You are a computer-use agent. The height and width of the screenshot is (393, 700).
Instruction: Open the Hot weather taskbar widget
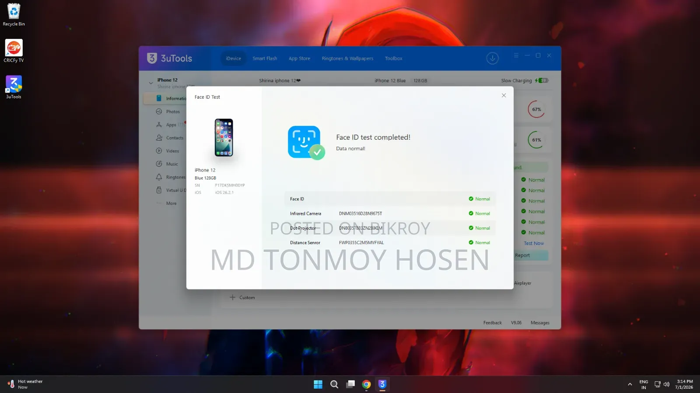point(25,384)
